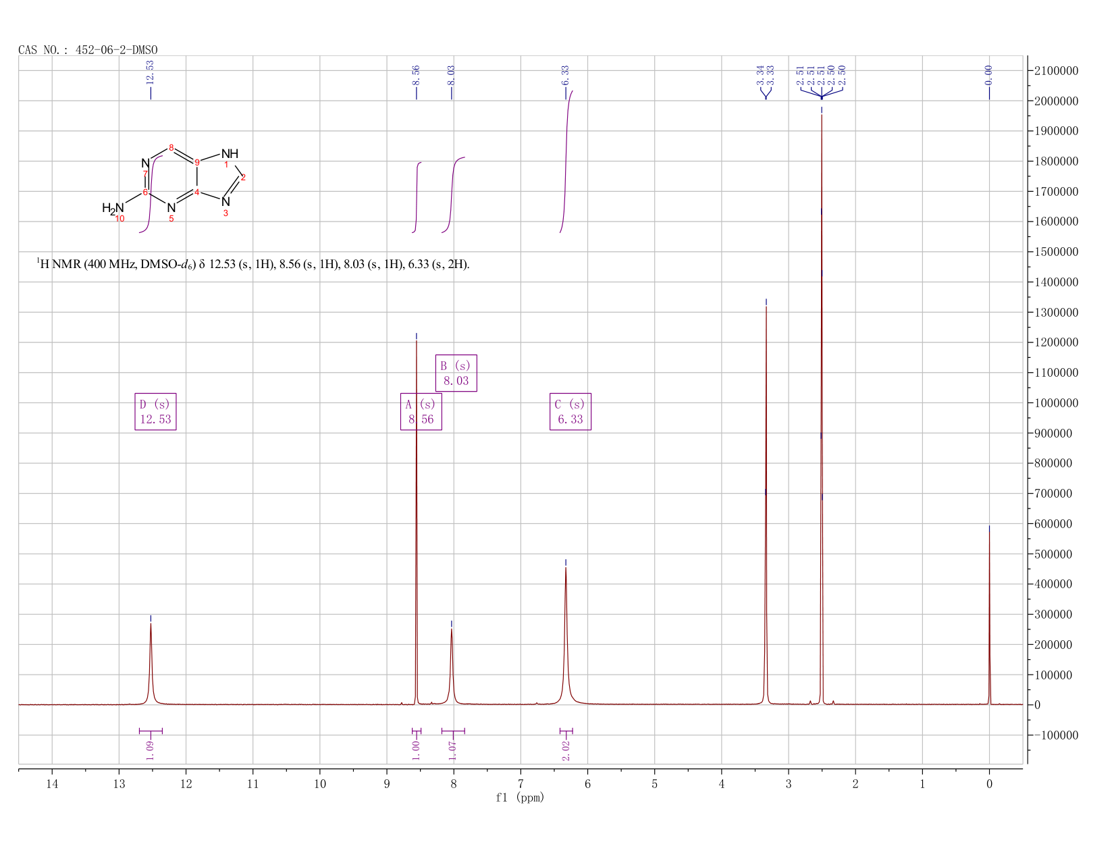Viewport: 1114px width, 861px height.
Task: Click x-axis tick label 10
Action: pyautogui.click(x=319, y=784)
